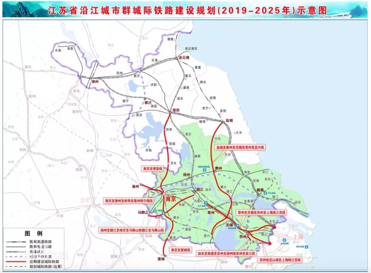Image resolution: width=371 pixels, height=273 pixels.
Task: Click airport icon north of 常州
Action: click(x=206, y=203)
